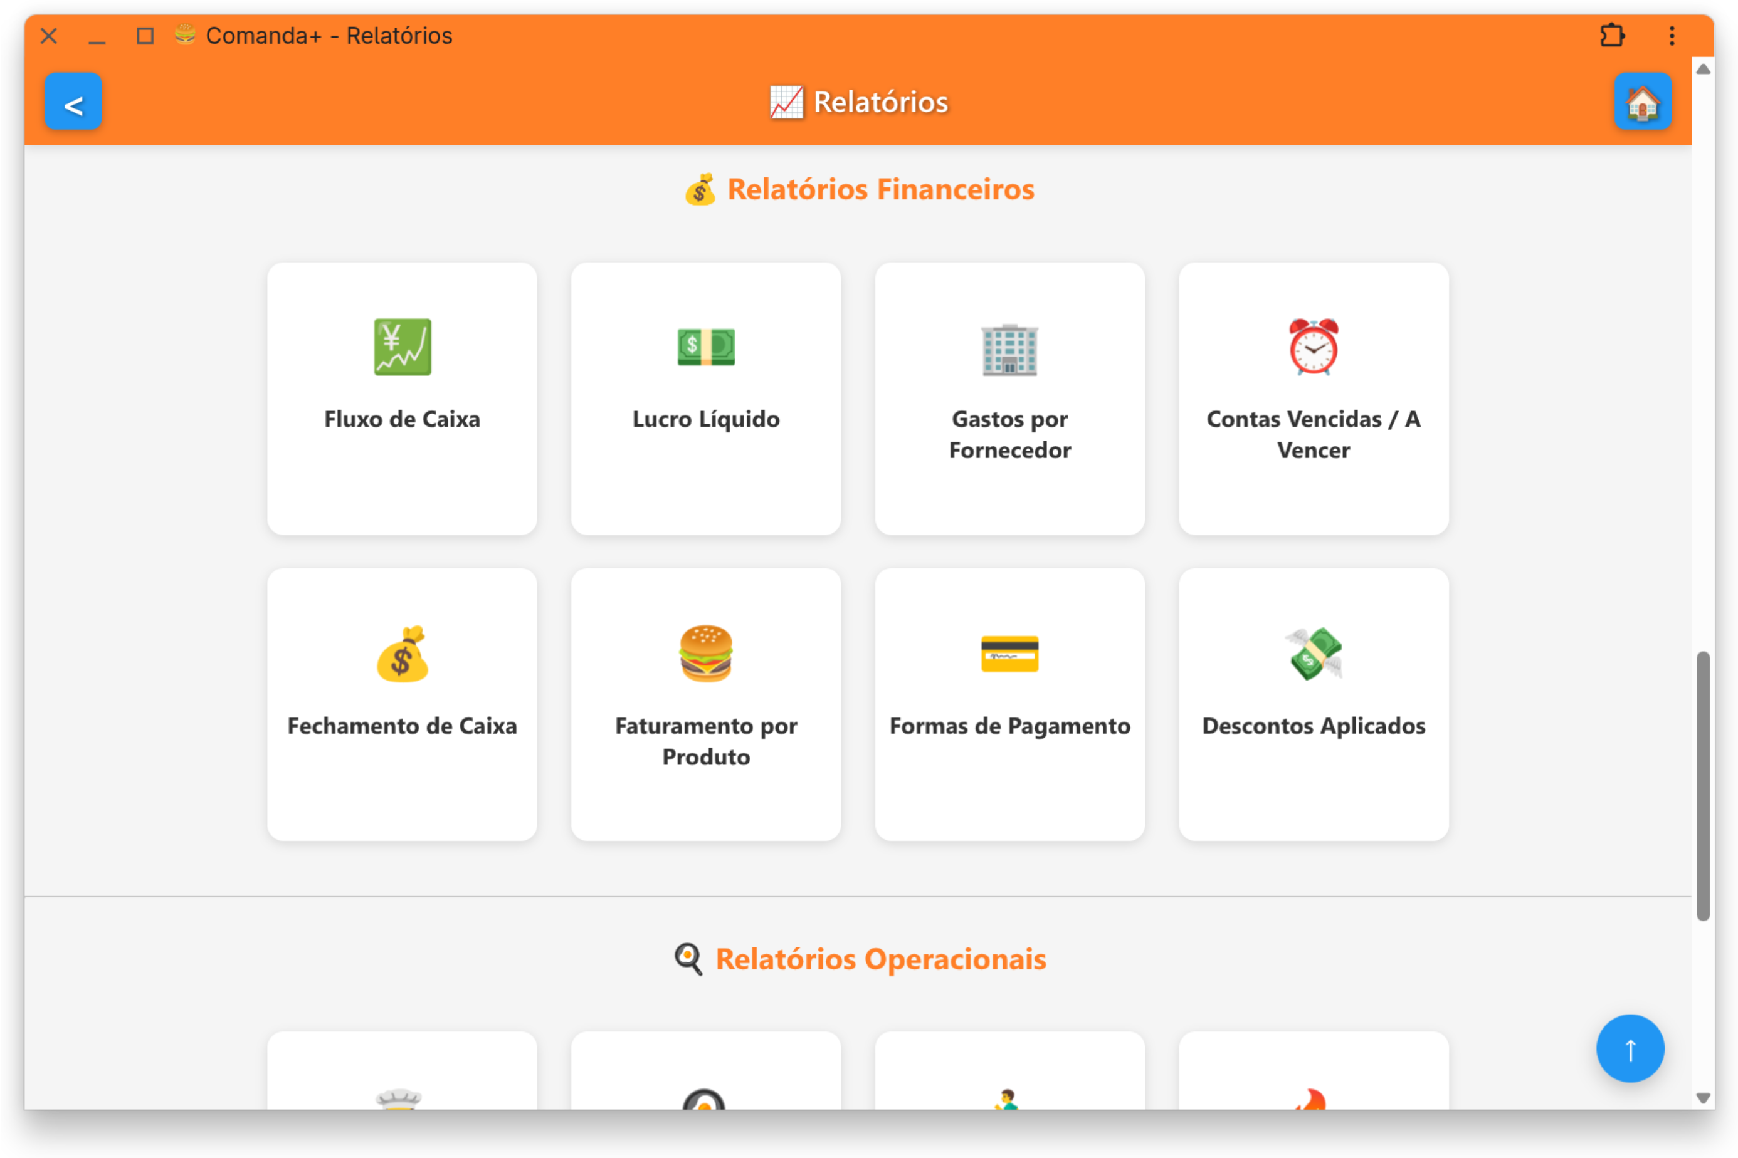The image size is (1738, 1158).
Task: Click the scroll-to-top circular button
Action: (1630, 1048)
